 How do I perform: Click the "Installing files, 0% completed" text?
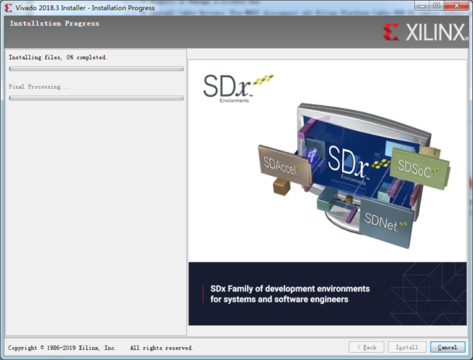click(57, 57)
